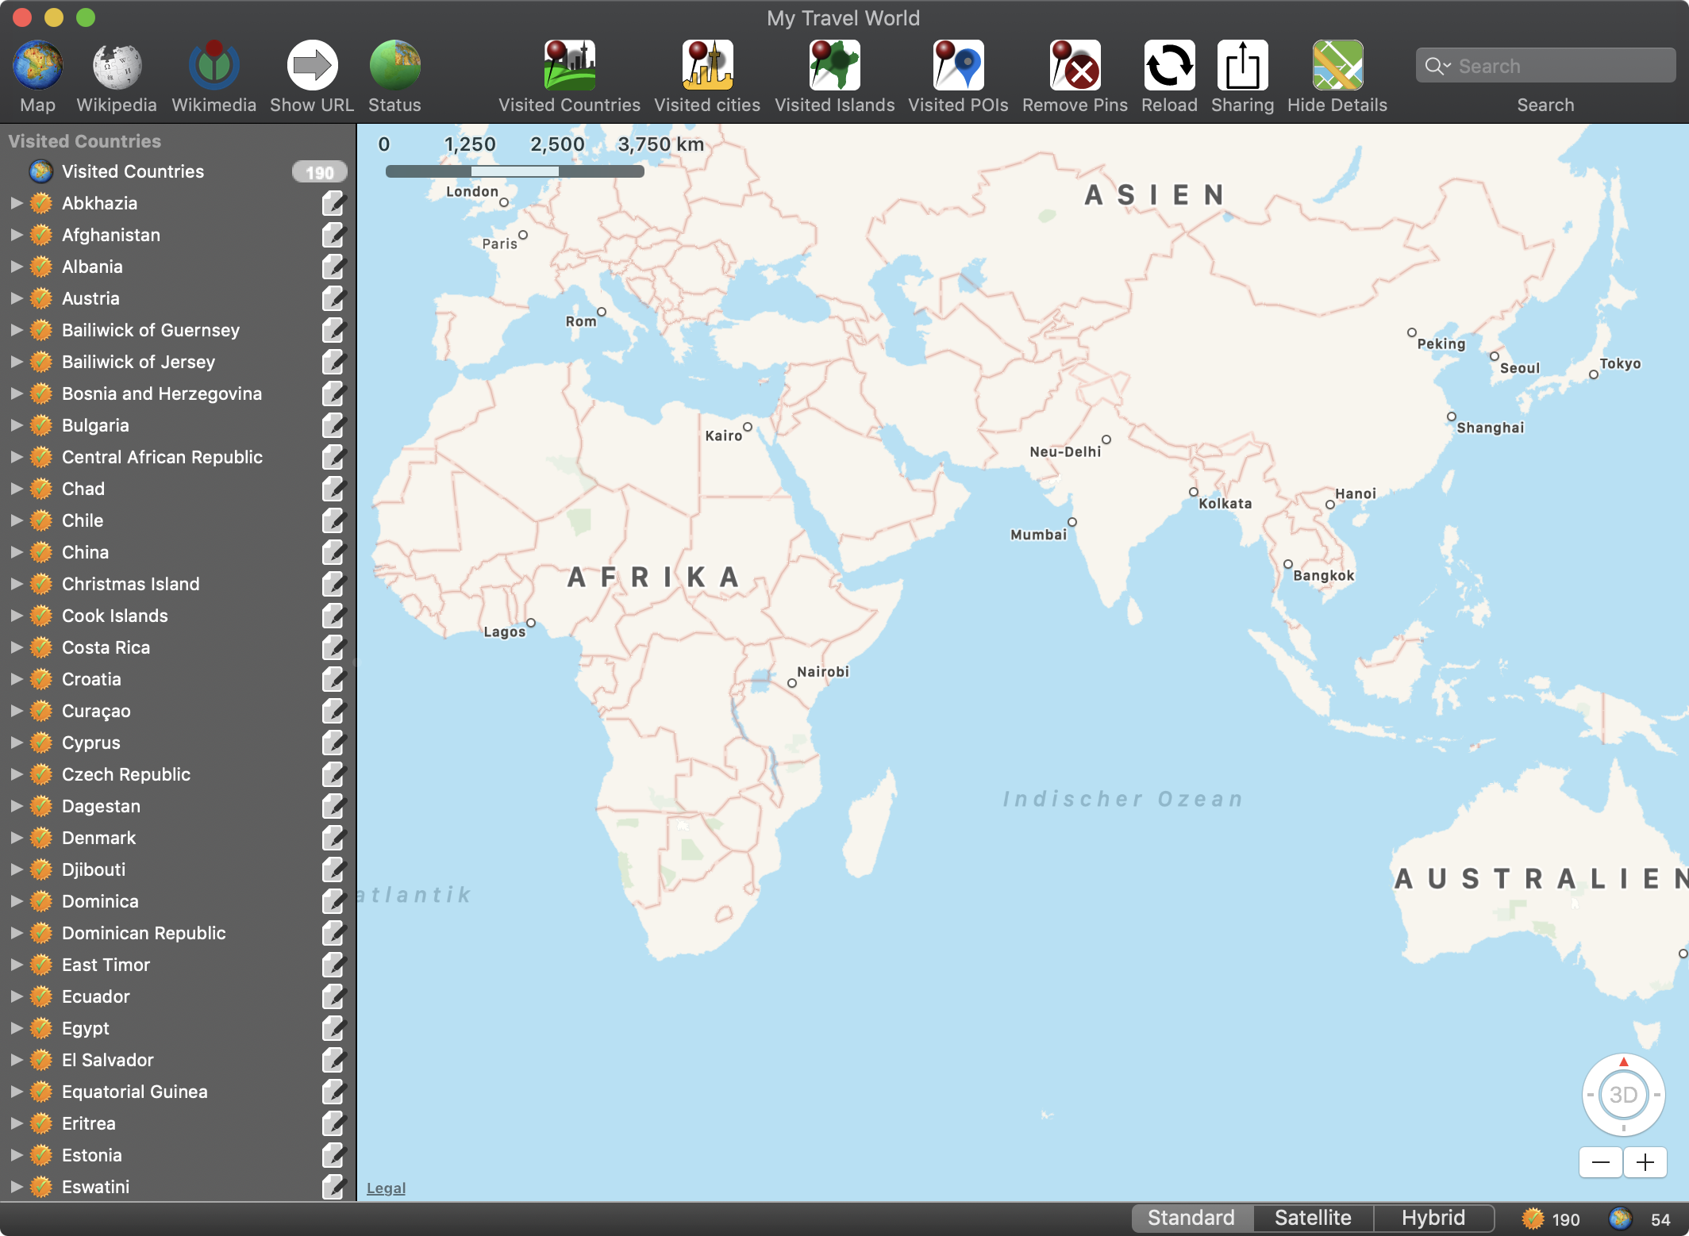Screen dimensions: 1689x1236
Task: Open the Wikipedia toolbar icon
Action: pos(117,66)
